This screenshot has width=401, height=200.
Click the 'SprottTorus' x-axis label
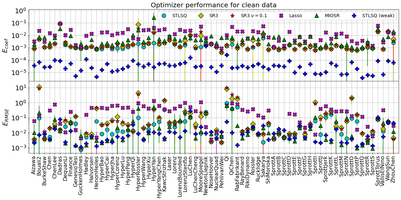click(378, 170)
